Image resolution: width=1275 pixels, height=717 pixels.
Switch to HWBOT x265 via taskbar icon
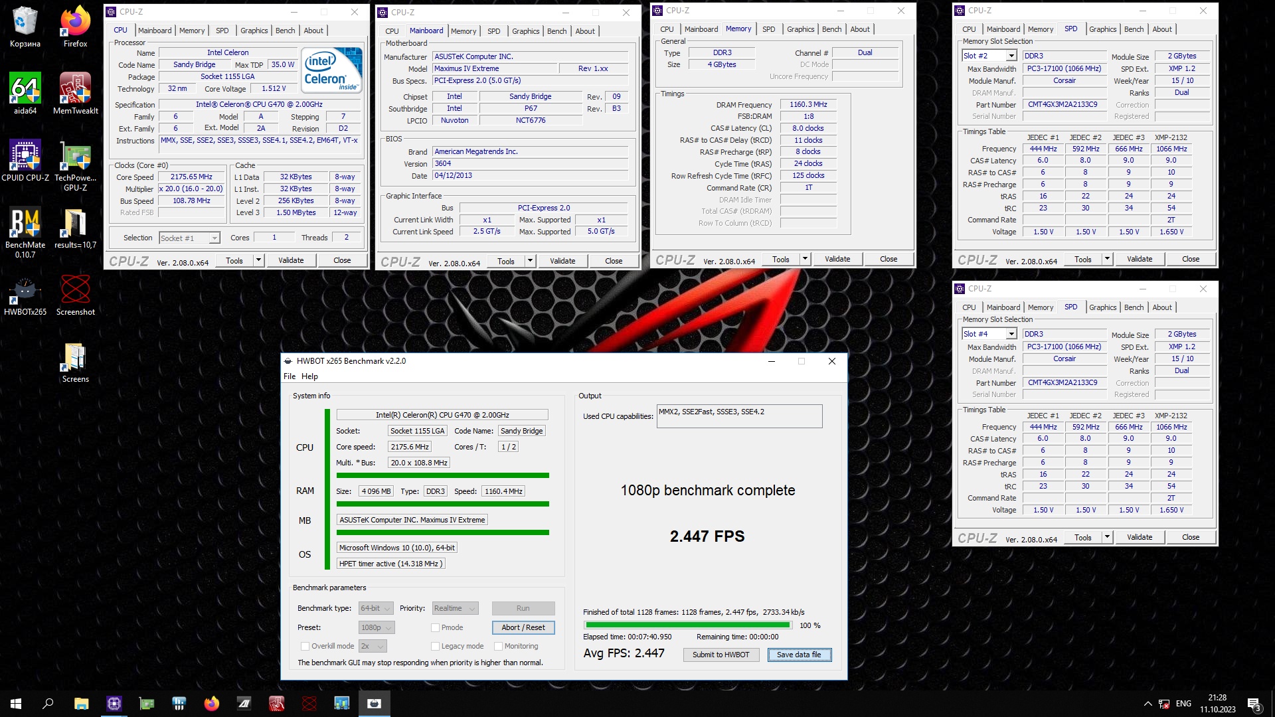click(374, 704)
